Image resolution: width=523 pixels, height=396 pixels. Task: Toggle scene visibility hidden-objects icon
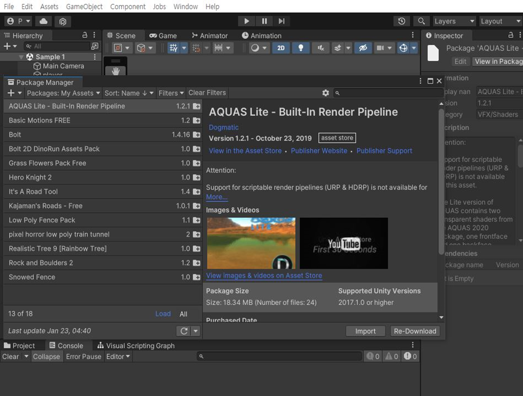[x=363, y=48]
